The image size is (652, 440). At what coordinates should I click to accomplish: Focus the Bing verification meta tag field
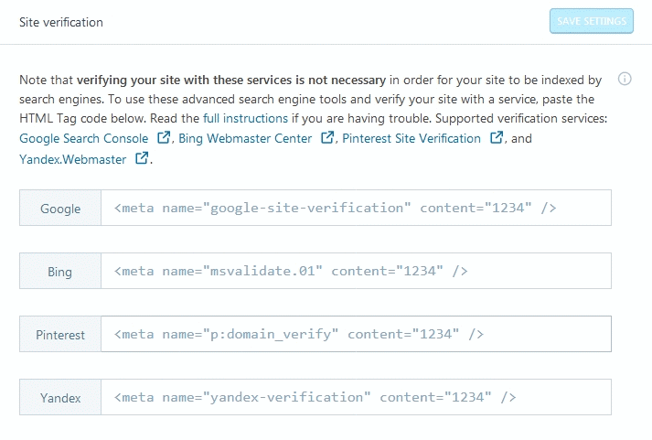coord(356,271)
